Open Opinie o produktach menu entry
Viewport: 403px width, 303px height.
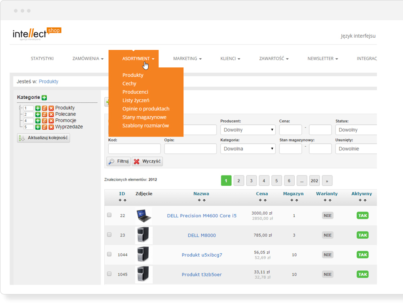pyautogui.click(x=146, y=109)
